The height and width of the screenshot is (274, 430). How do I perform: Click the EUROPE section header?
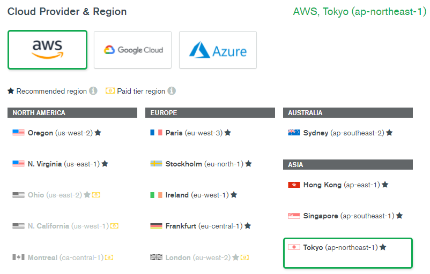[x=210, y=113]
